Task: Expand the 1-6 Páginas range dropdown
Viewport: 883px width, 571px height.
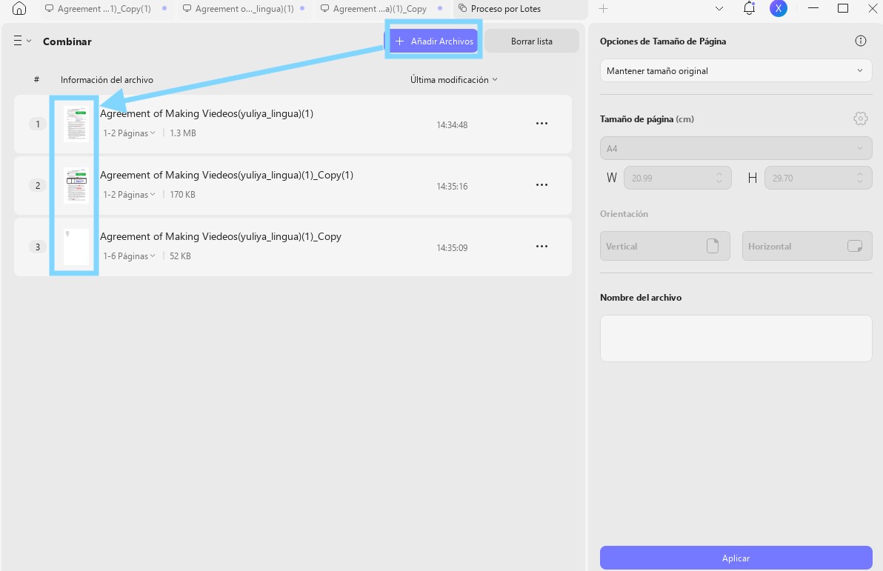Action: pos(129,256)
